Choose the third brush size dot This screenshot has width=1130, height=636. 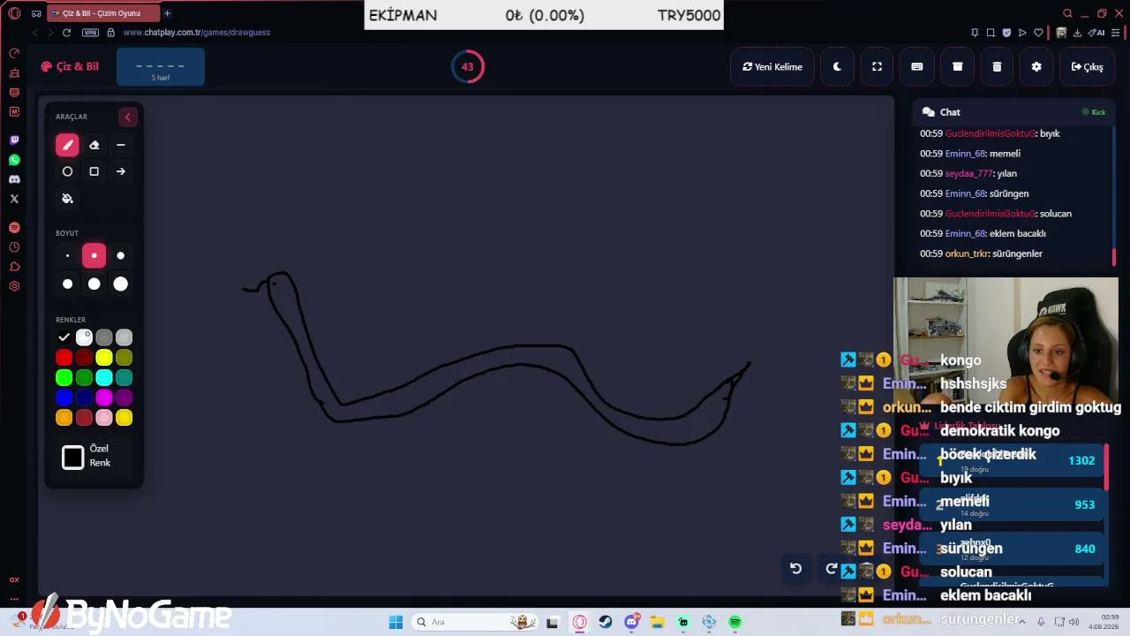(121, 256)
